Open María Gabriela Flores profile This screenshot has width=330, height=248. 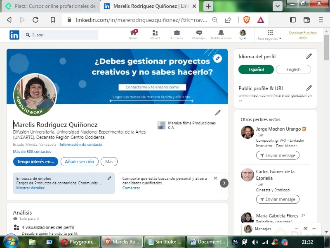pyautogui.click(x=277, y=216)
